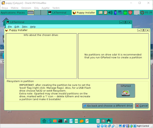Click the Puppy Installer title bar logo

[x=7, y=30]
